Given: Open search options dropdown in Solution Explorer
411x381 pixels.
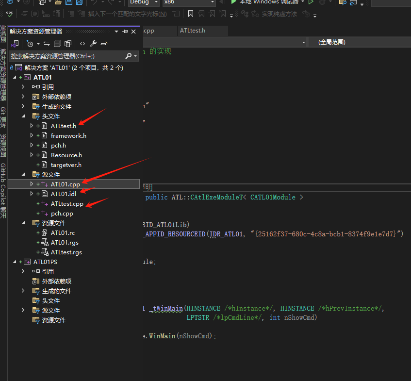Looking at the screenshot, I should pyautogui.click(x=135, y=56).
